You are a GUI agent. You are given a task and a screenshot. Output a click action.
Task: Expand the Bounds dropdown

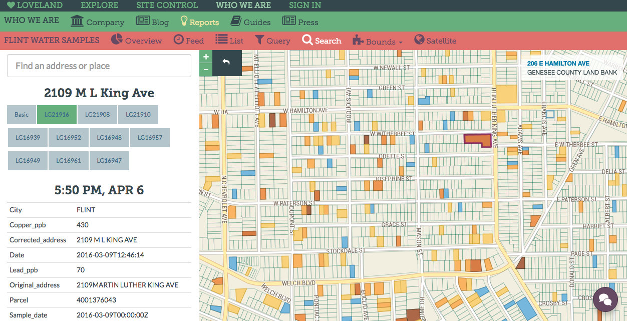tap(378, 41)
